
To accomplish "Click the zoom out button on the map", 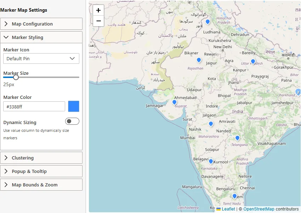I will coord(98,22).
